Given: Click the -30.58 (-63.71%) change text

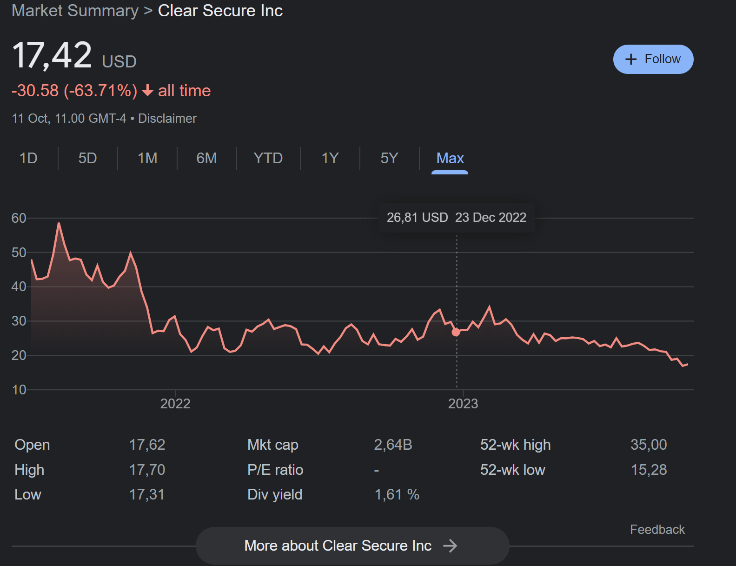Looking at the screenshot, I should click(x=74, y=90).
